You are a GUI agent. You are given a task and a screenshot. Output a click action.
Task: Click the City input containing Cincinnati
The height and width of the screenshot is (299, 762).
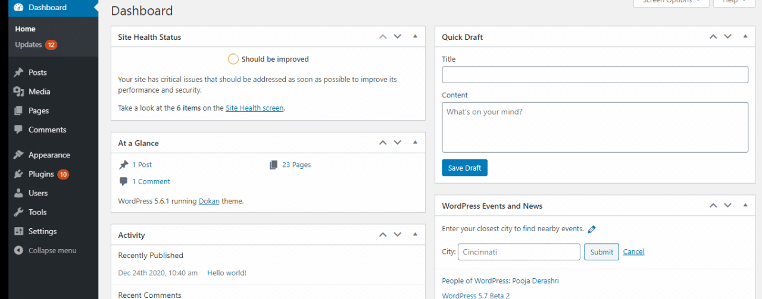tap(519, 252)
